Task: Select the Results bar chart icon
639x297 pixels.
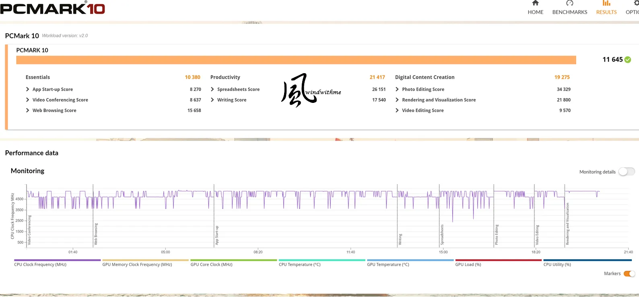Action: pyautogui.click(x=606, y=3)
